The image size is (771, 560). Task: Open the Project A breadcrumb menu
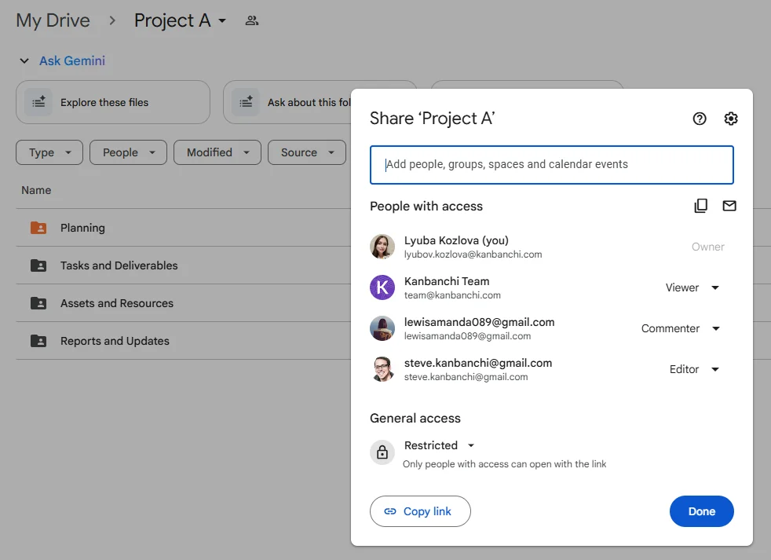click(x=222, y=21)
